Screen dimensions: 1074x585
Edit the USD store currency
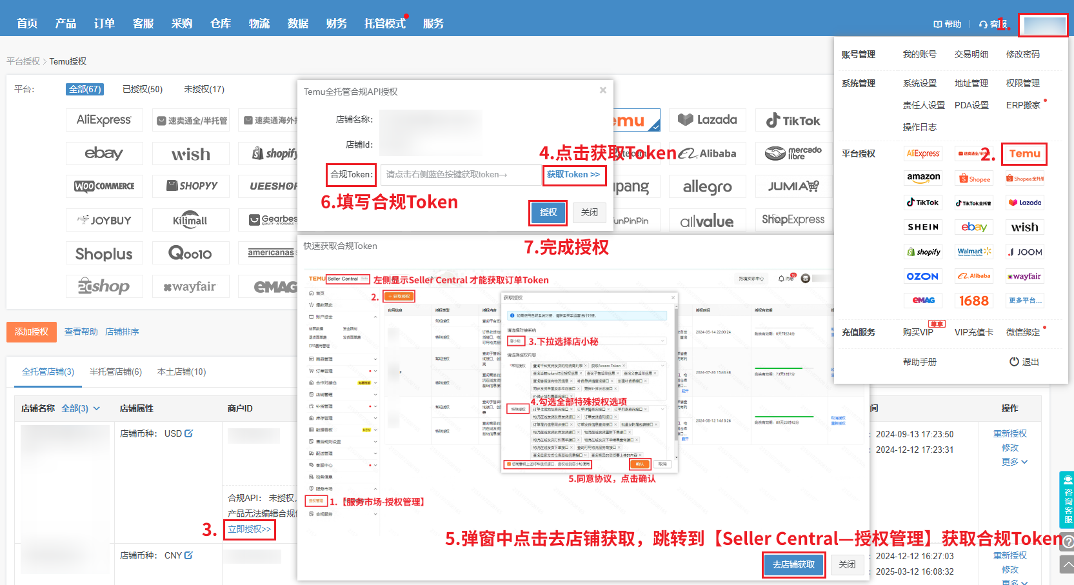tap(188, 433)
